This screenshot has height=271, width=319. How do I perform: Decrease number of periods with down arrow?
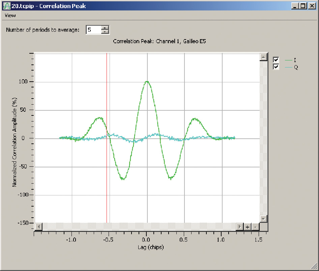point(106,32)
